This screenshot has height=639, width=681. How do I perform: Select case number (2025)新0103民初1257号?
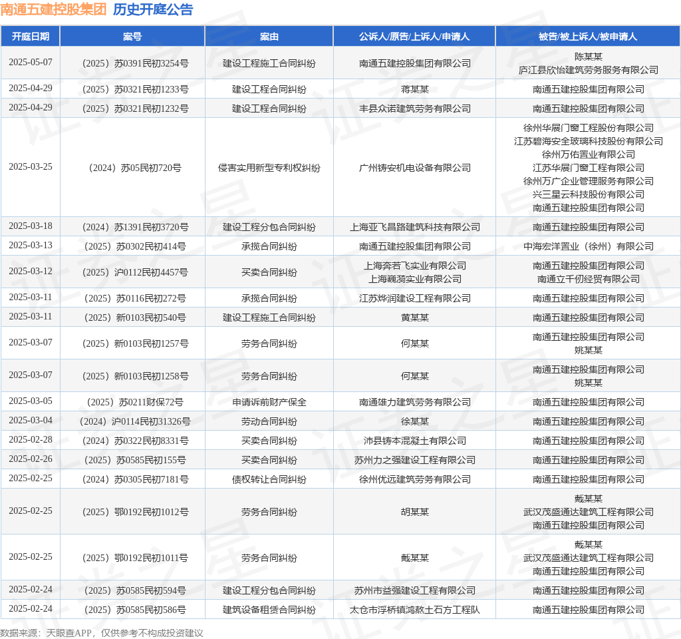[136, 344]
